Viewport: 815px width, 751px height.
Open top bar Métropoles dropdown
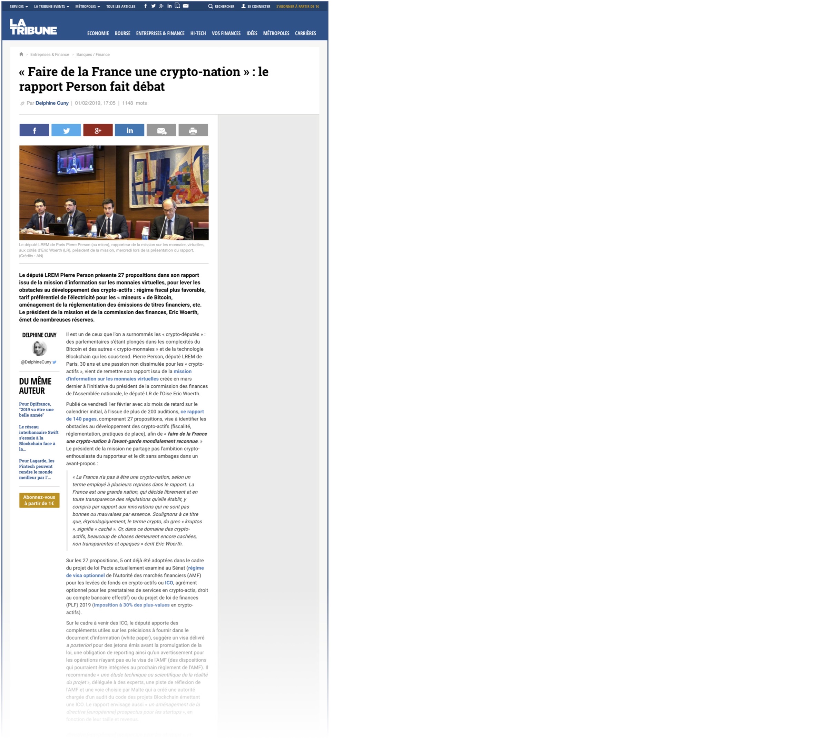[87, 7]
